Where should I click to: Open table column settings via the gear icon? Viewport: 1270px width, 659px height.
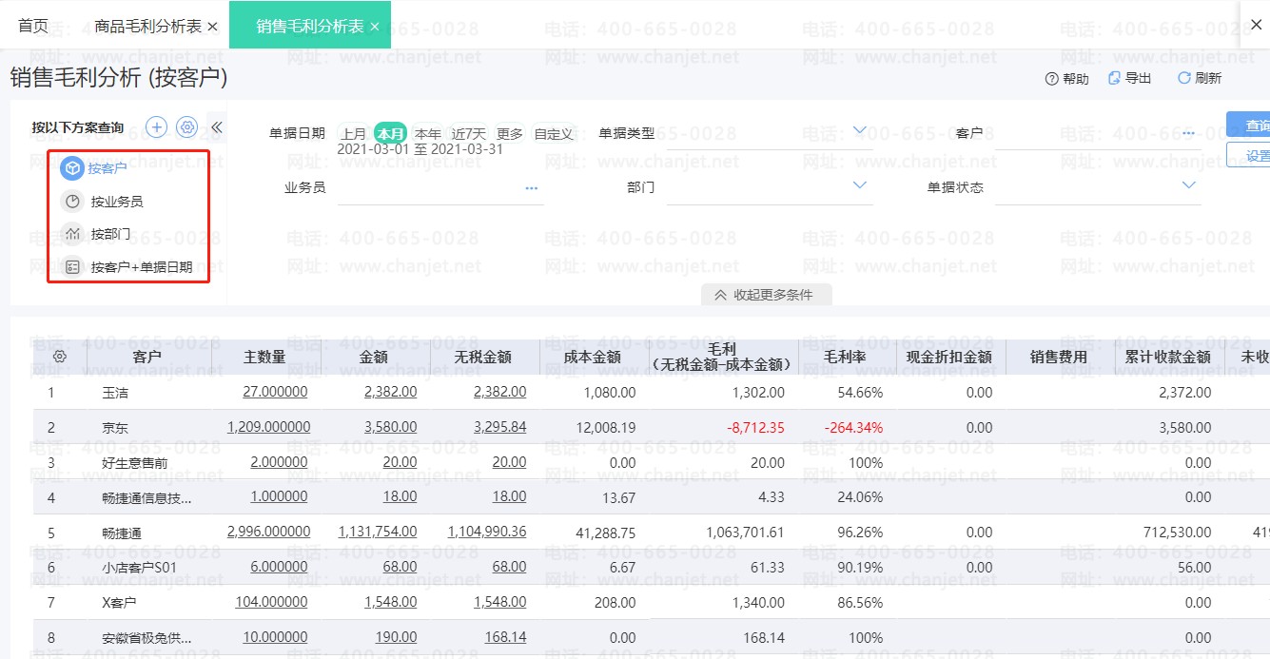point(60,357)
